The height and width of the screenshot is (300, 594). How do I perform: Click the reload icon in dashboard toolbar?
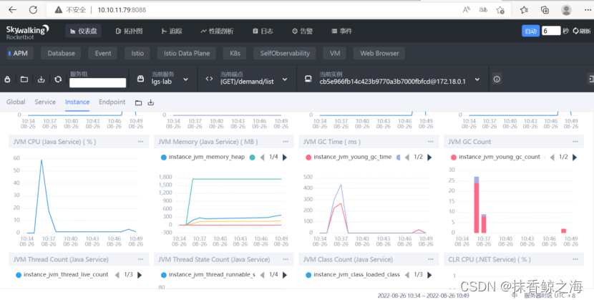[58, 79]
